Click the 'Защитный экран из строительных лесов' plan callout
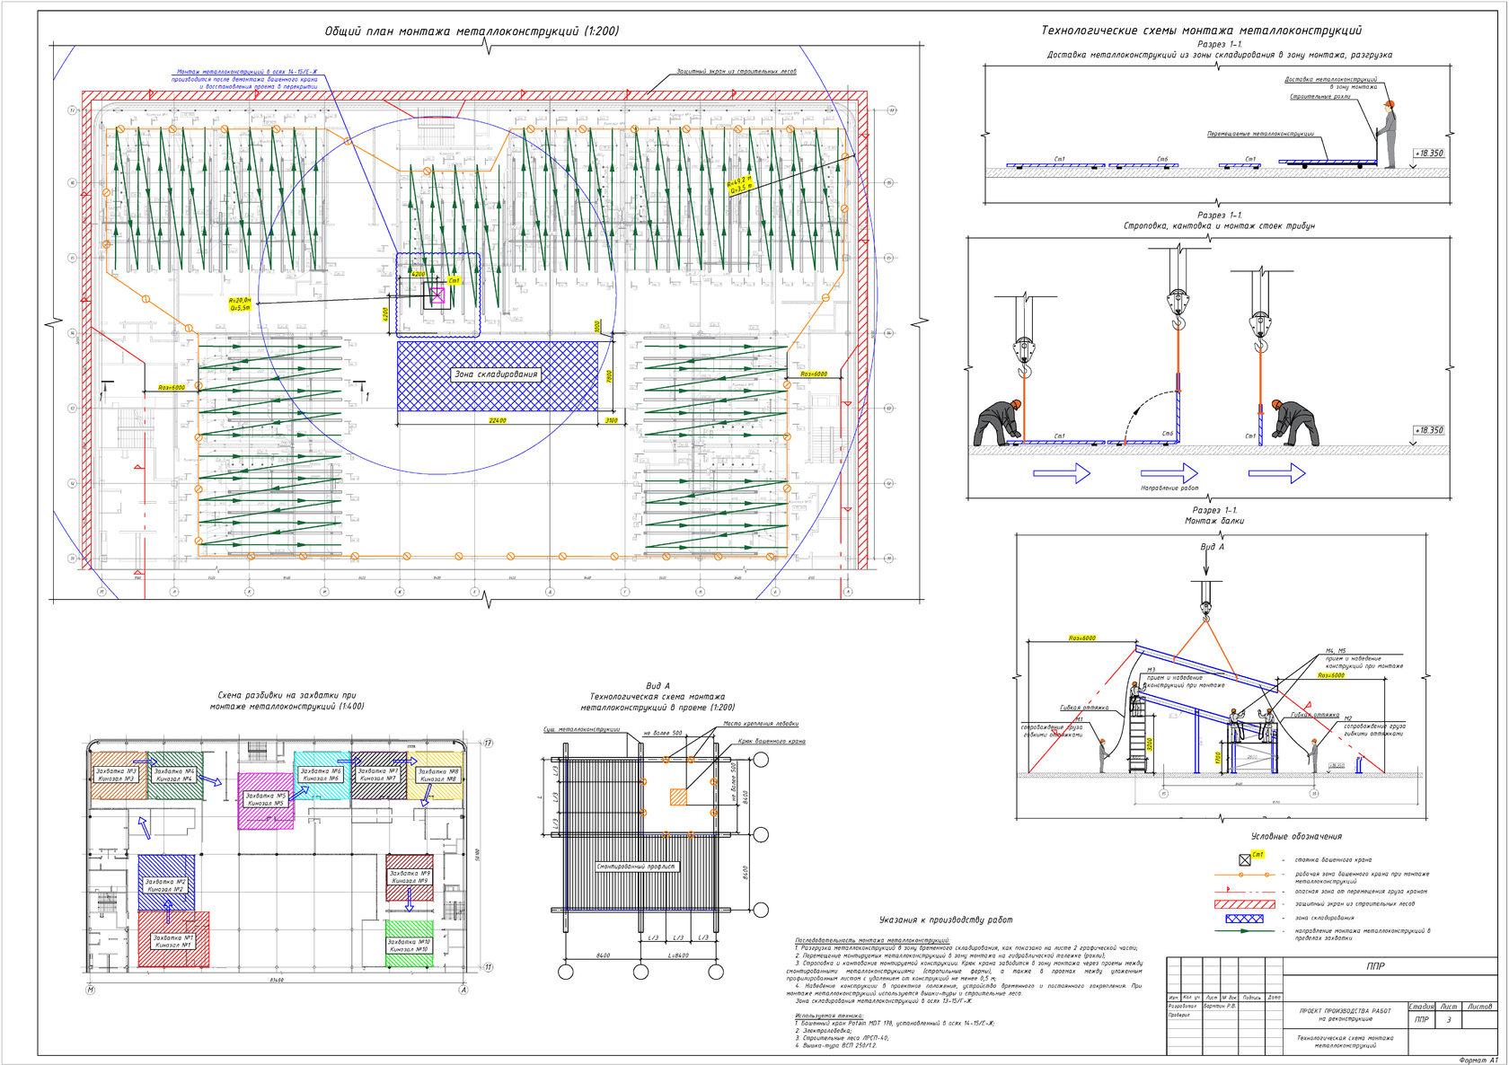Screen dimensions: 1509x1065 pos(736,72)
